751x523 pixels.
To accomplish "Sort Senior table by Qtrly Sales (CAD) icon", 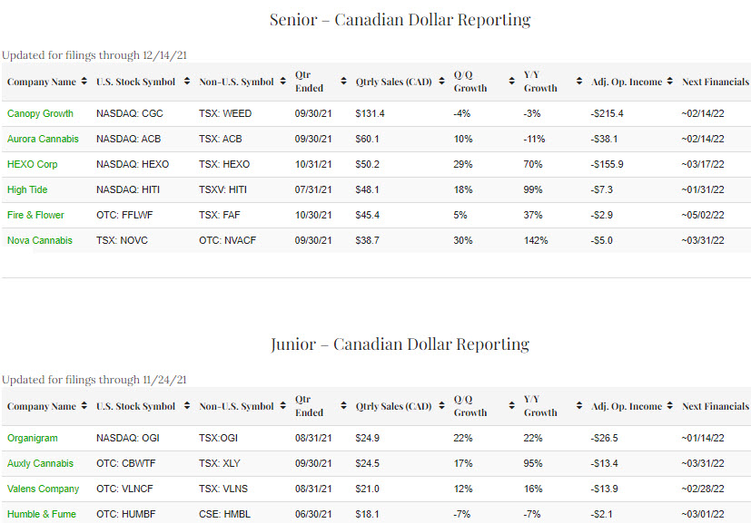I will [x=440, y=82].
